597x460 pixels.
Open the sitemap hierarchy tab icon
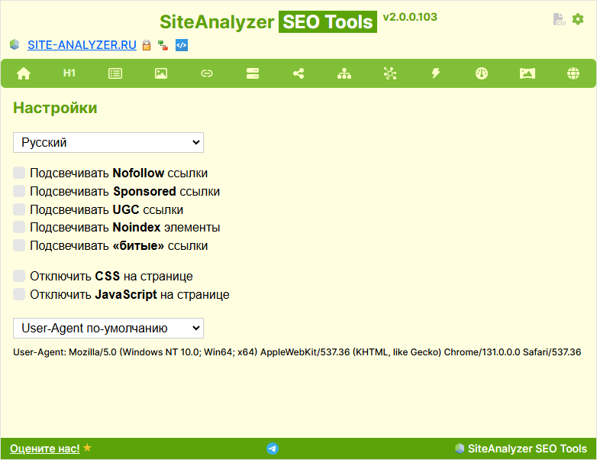point(344,73)
